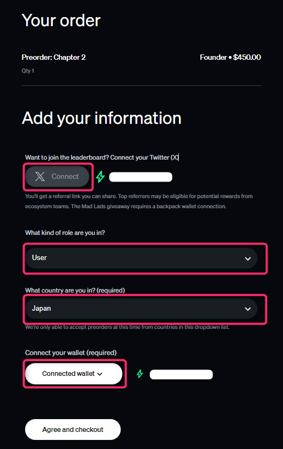283x449 pixels.
Task: Click the X logo in Connect button
Action: (40, 176)
